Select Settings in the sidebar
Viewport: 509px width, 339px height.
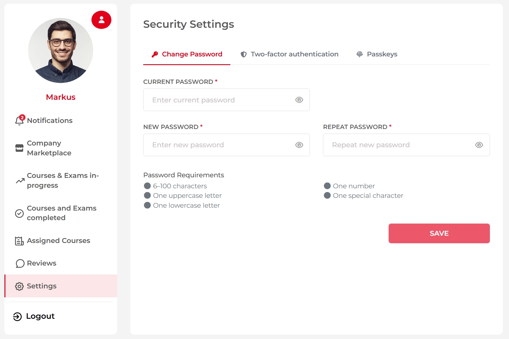tap(61, 286)
